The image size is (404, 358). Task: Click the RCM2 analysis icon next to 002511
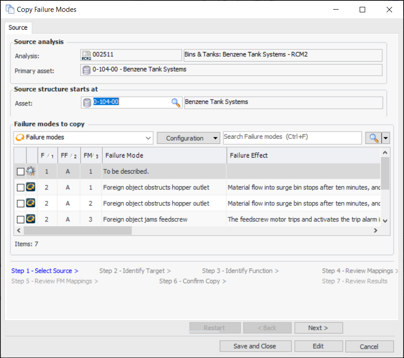(86, 55)
